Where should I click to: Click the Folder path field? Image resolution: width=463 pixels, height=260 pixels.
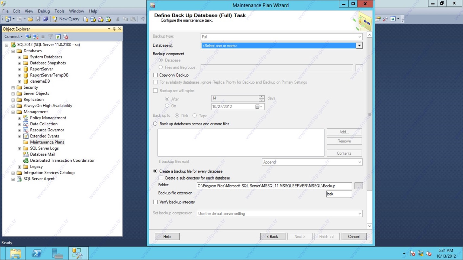(x=274, y=186)
